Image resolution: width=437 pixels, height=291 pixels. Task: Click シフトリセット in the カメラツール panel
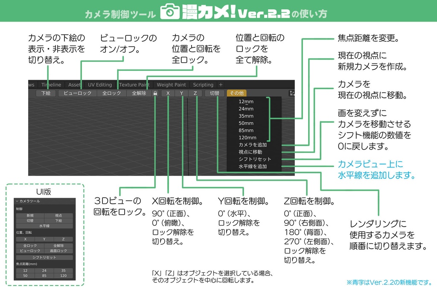tap(44, 257)
